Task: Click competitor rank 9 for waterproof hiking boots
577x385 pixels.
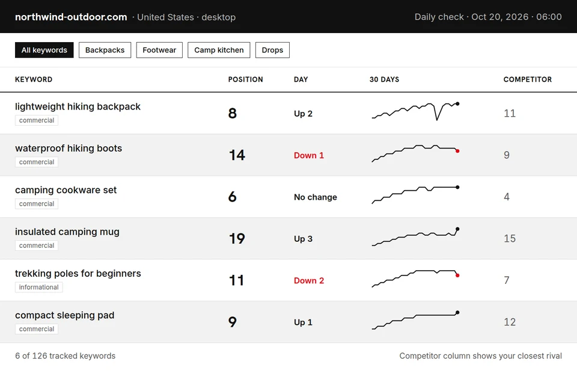Action: [x=507, y=155]
